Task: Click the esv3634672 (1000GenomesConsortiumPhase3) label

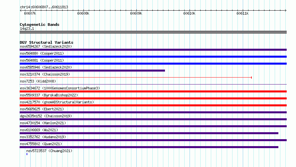Action: 60,88
